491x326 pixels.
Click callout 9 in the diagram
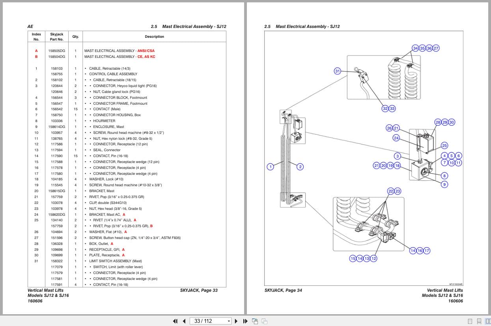point(444,184)
